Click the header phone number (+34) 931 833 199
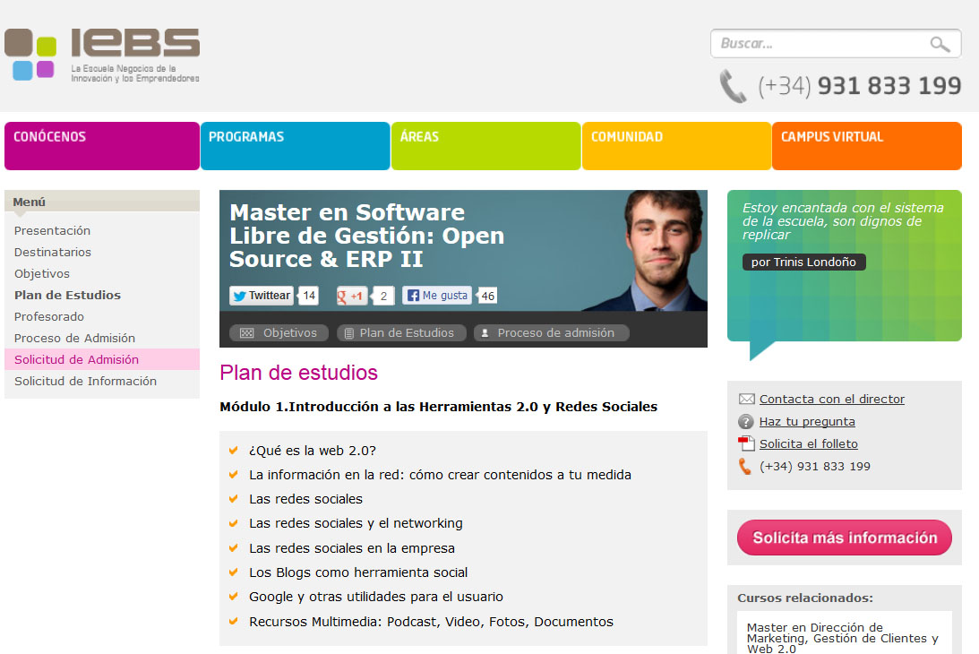 (859, 86)
